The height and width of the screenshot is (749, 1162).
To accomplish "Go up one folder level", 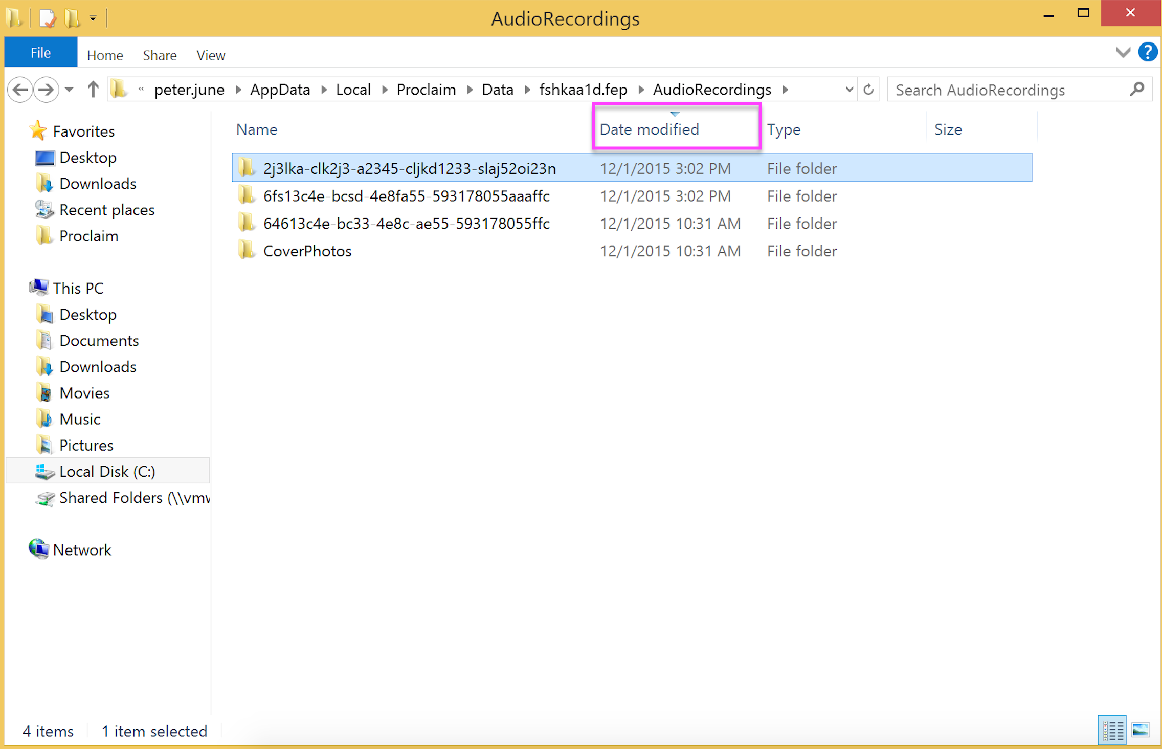I will point(93,90).
